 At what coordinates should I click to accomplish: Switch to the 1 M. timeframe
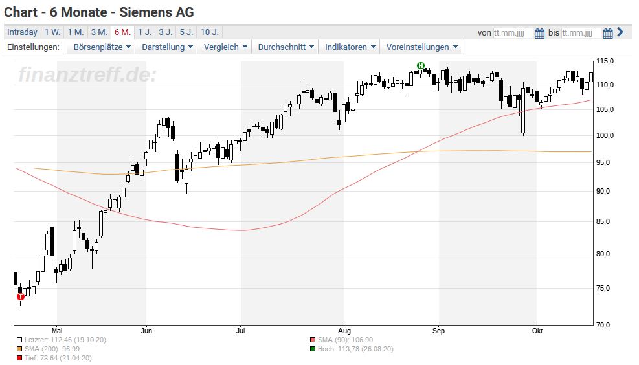coord(75,32)
